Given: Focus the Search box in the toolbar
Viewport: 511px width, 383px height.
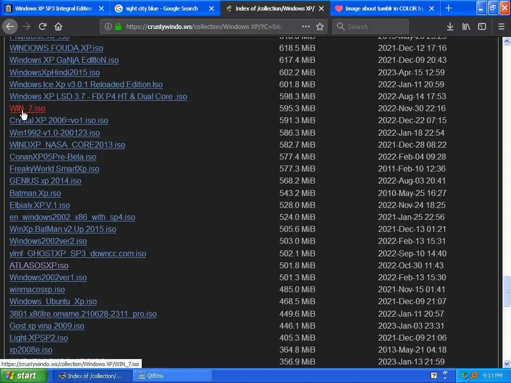Looking at the screenshot, I should 371,27.
